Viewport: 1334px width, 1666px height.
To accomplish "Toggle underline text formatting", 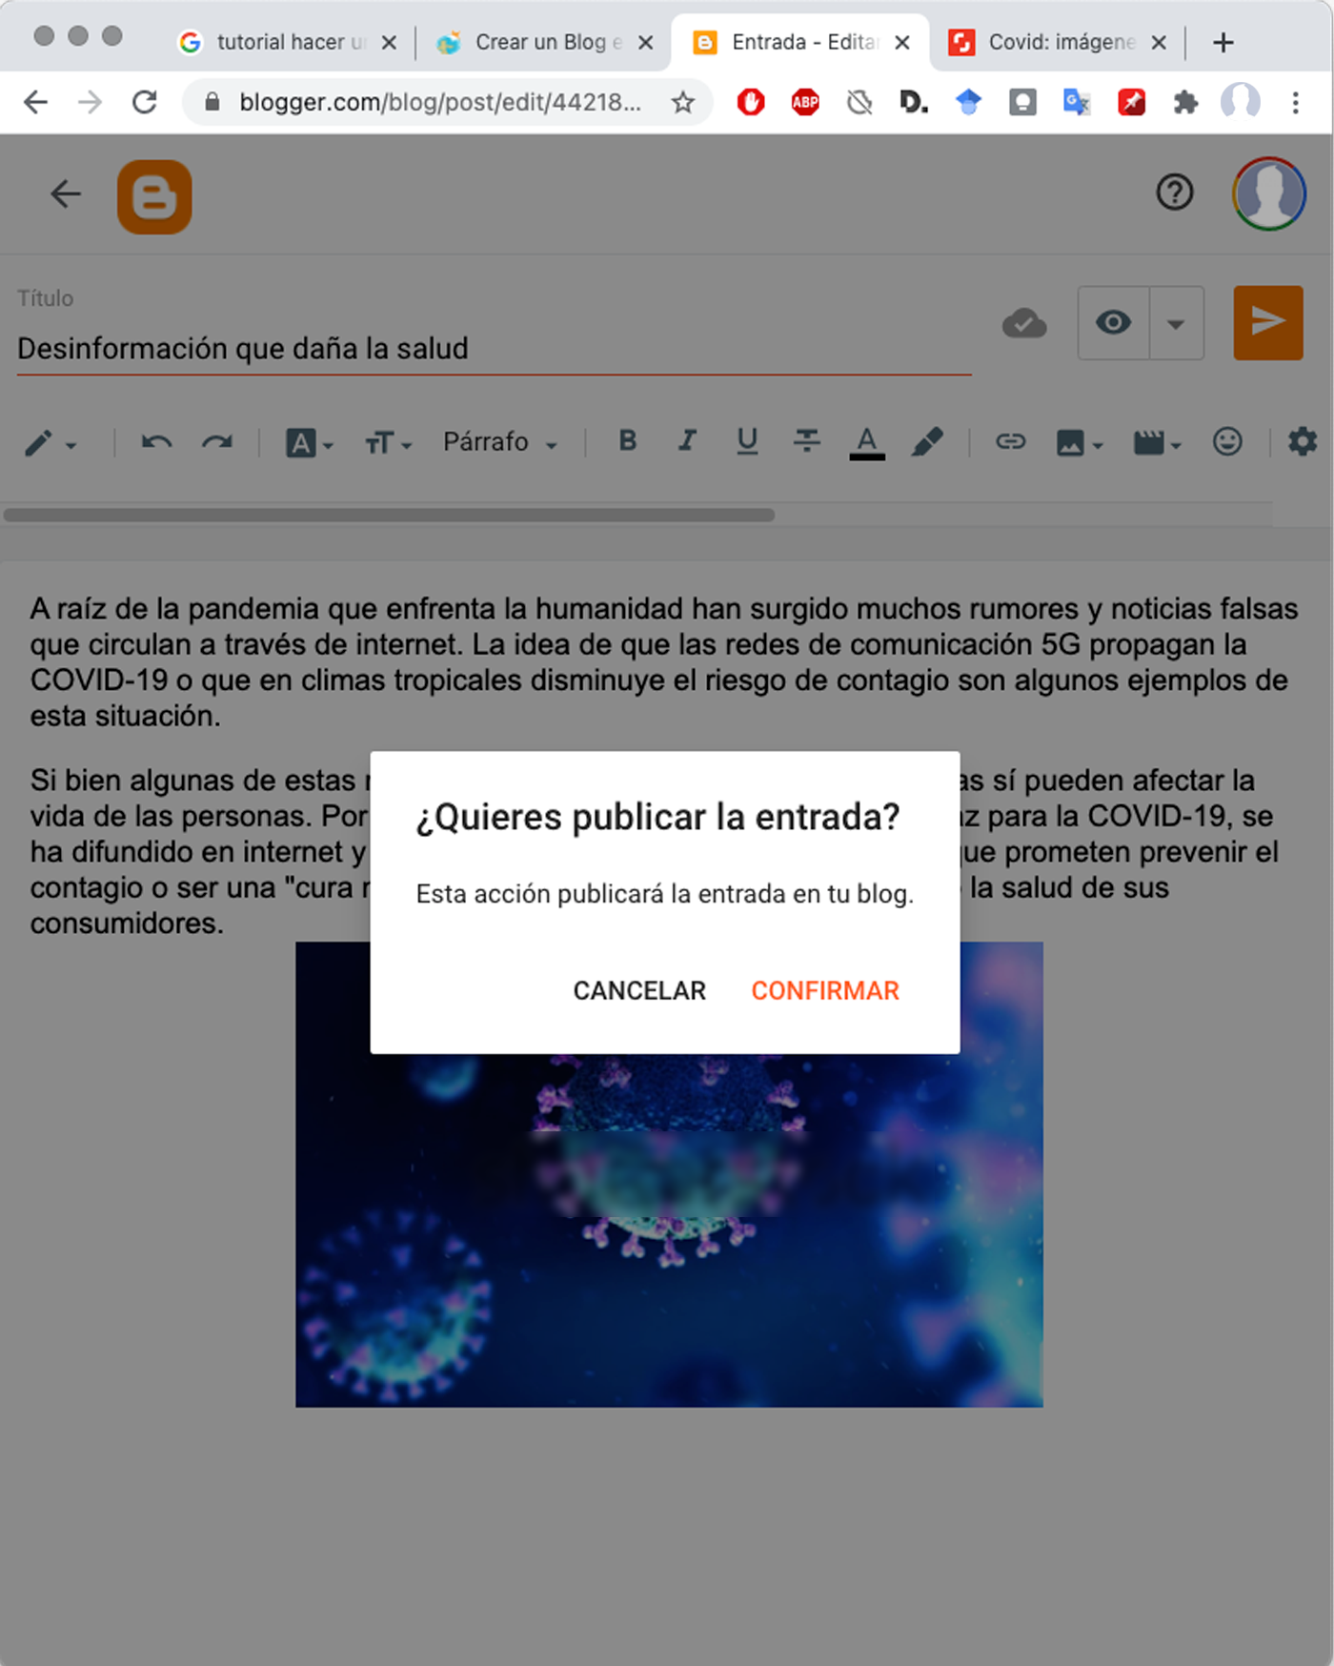I will click(747, 440).
